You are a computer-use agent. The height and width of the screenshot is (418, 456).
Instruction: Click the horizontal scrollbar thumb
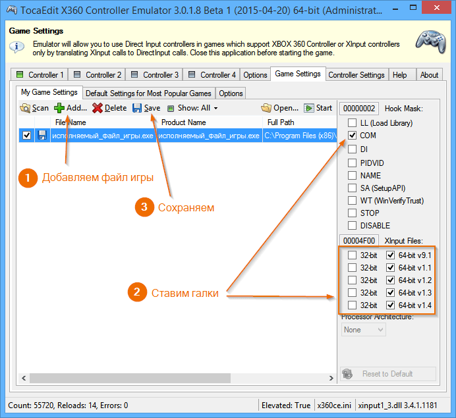pos(130,378)
